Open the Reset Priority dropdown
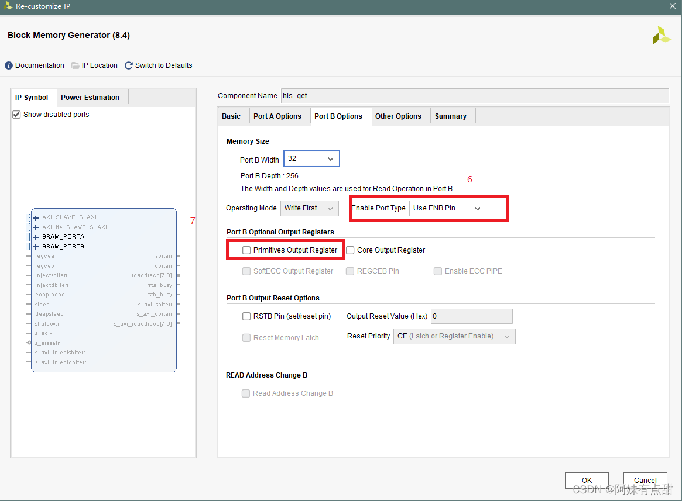This screenshot has width=682, height=501. pos(454,336)
